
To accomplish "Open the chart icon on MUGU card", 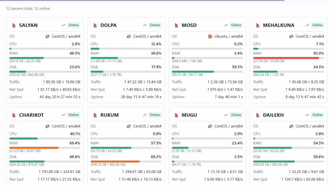I will point(226,115).
